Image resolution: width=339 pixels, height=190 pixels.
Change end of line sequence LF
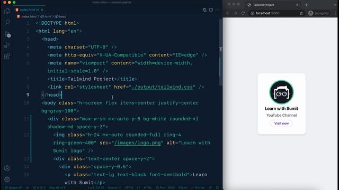[x=138, y=188]
